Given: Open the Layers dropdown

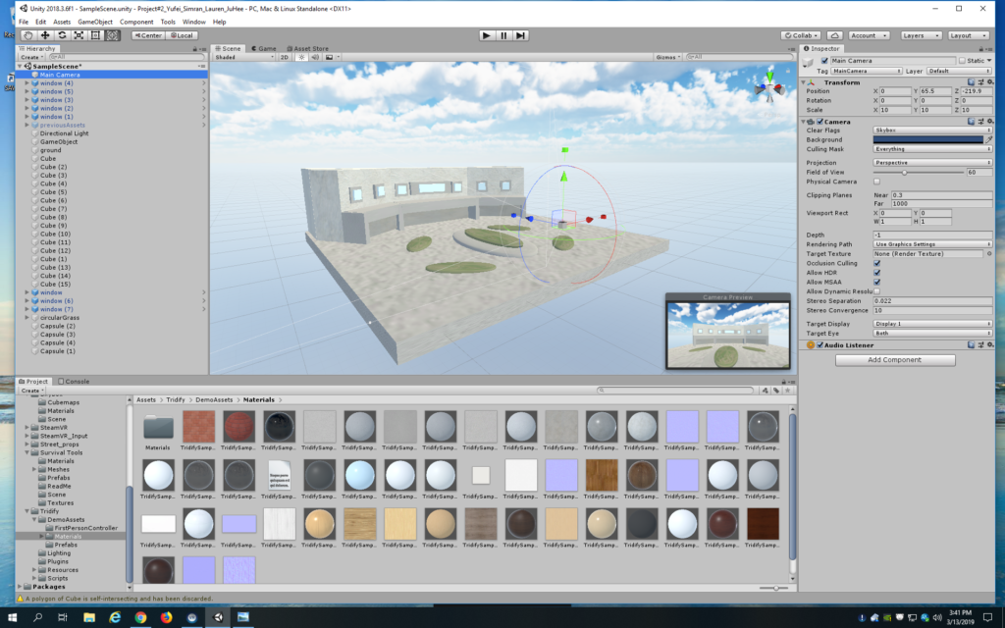Looking at the screenshot, I should pos(921,35).
